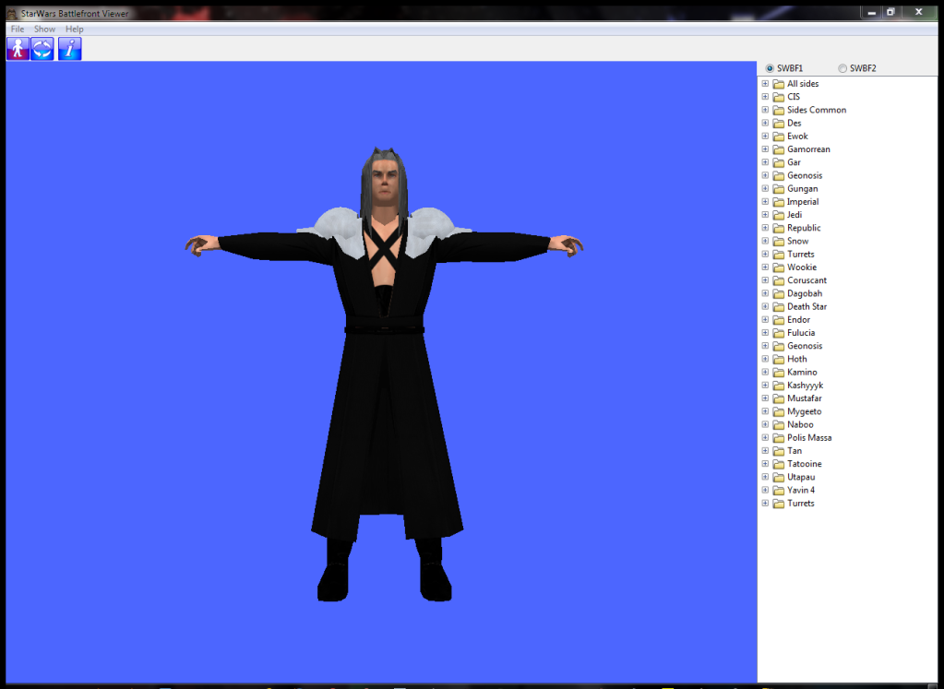Select the Kashyyyk folder icon
944x689 pixels.
(x=779, y=386)
